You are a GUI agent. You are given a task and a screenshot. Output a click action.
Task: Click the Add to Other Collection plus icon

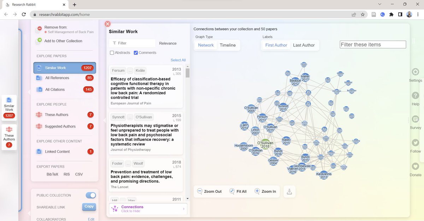[39, 41]
